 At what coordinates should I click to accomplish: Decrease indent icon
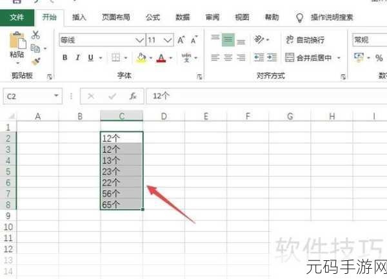point(259,58)
